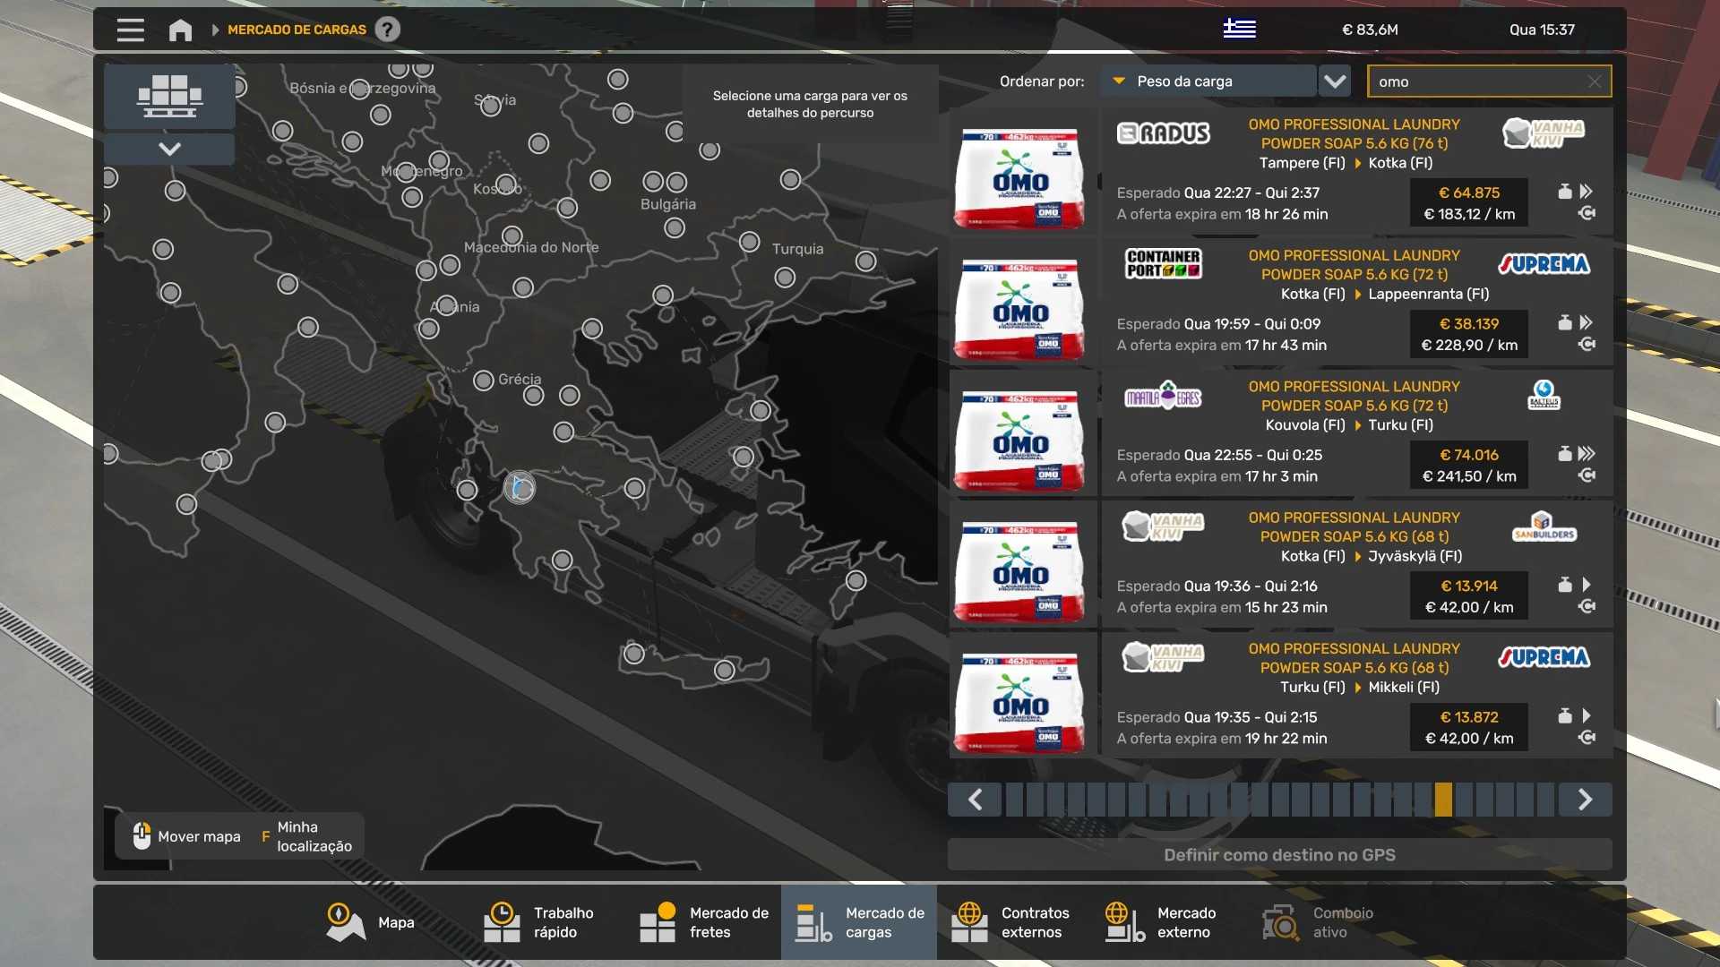Click the urgency arrows in € 64.875 row

point(1587,192)
